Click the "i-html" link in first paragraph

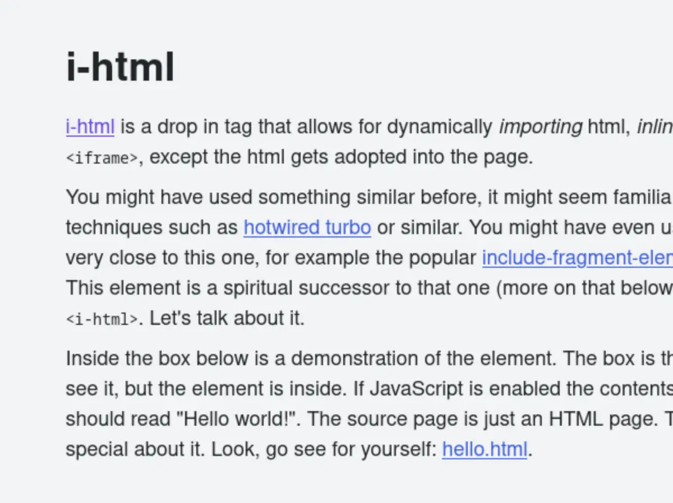(x=90, y=127)
